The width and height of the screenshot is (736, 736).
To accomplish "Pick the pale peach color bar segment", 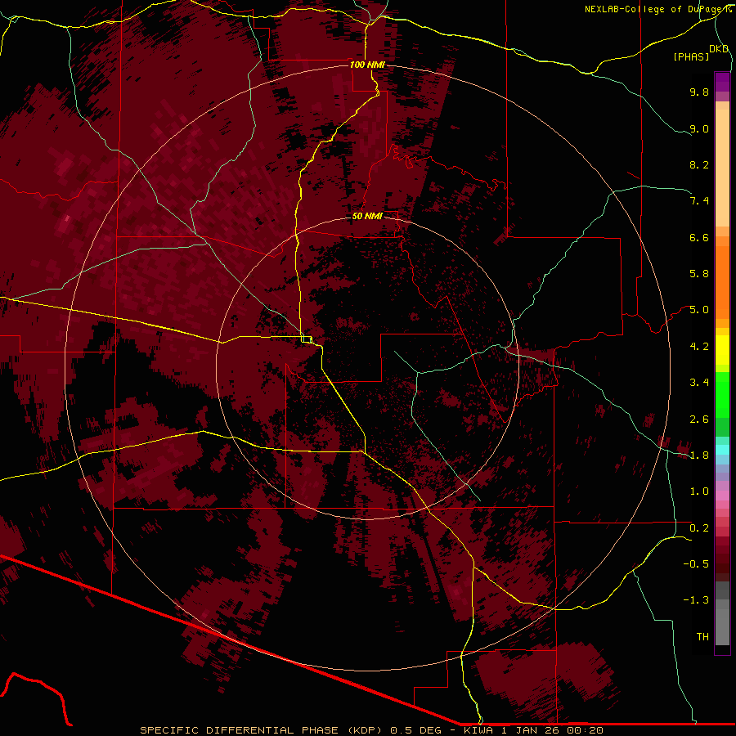I will pos(722,169).
